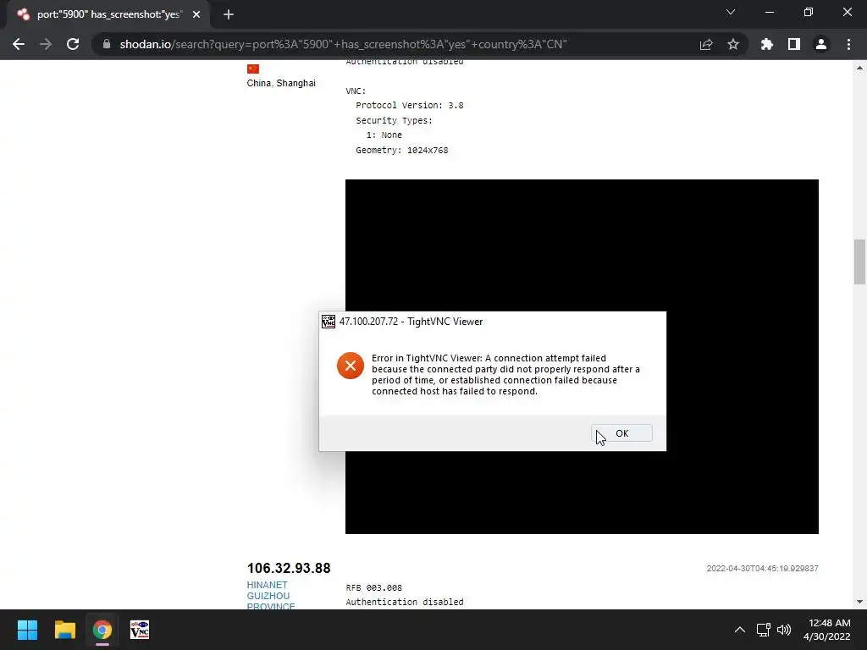867x650 pixels.
Task: Minimize the Chrome window
Action: pos(769,12)
